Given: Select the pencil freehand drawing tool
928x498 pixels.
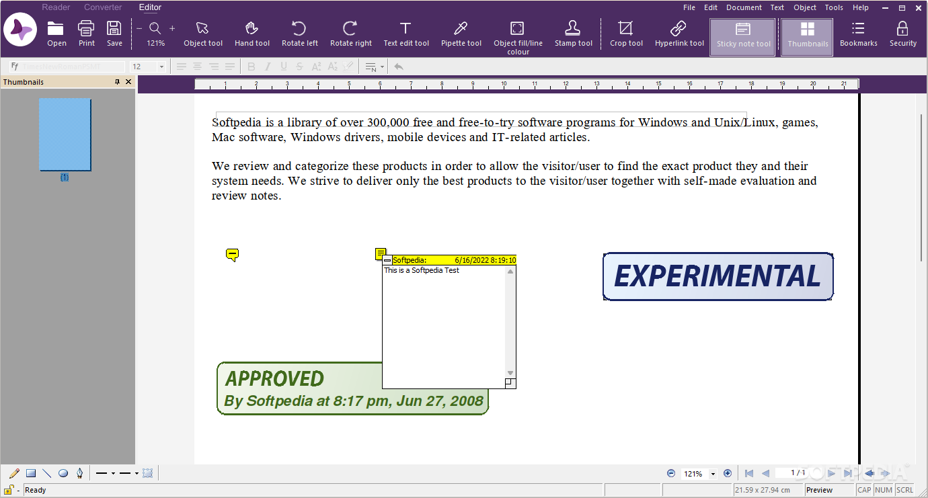Looking at the screenshot, I should [14, 473].
